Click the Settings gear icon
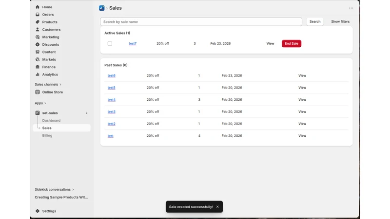 tap(38, 211)
